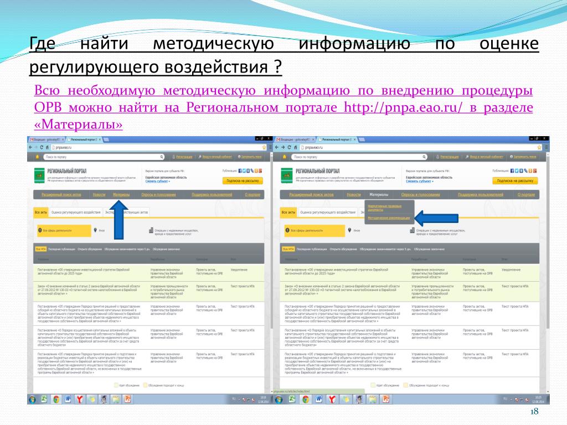The image size is (567, 425).
Task: Click Forward arrow in right browser window
Action: (283, 147)
